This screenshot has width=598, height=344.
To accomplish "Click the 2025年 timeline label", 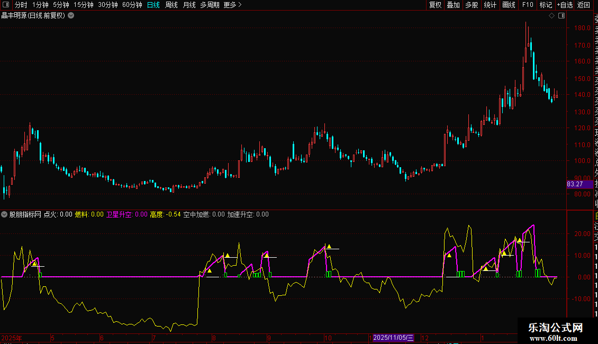I will coord(12,338).
